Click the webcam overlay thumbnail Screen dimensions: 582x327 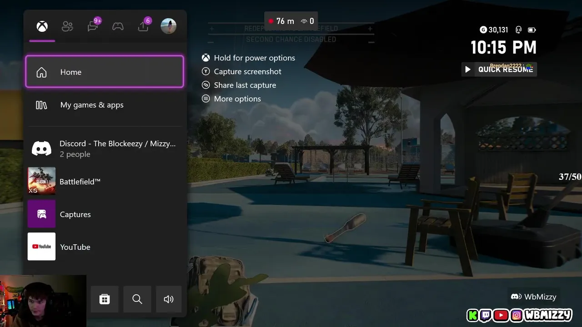point(43,301)
